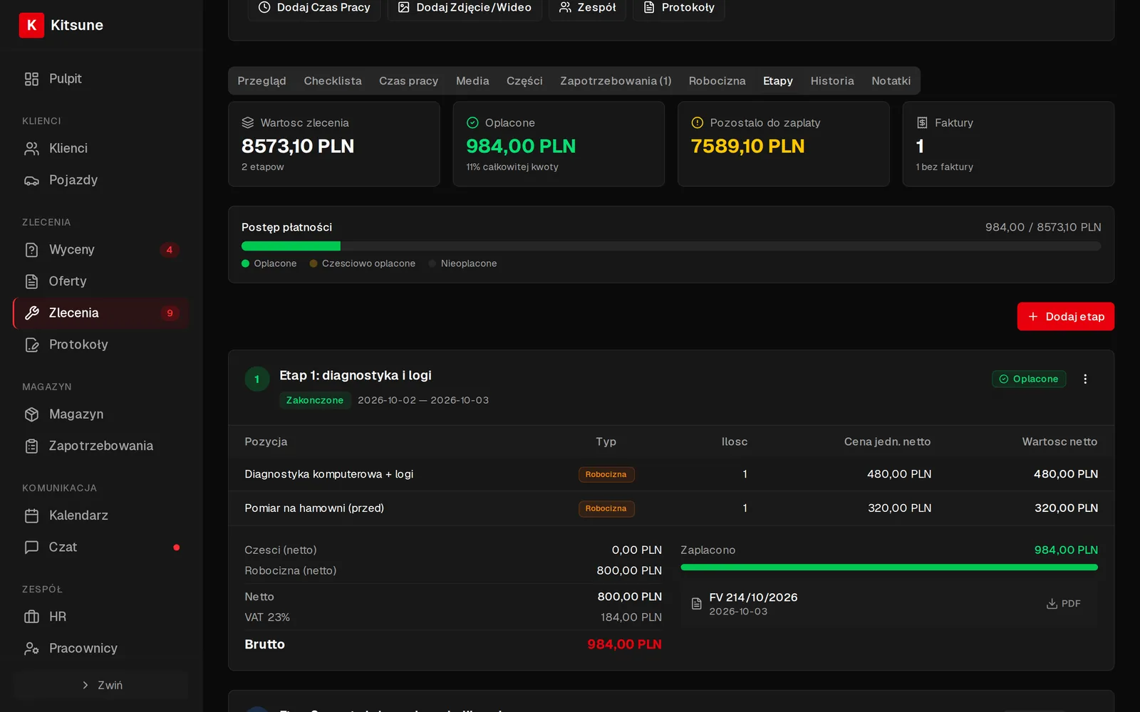Download PDF of invoice FV 214/10/2026

coord(1063,604)
